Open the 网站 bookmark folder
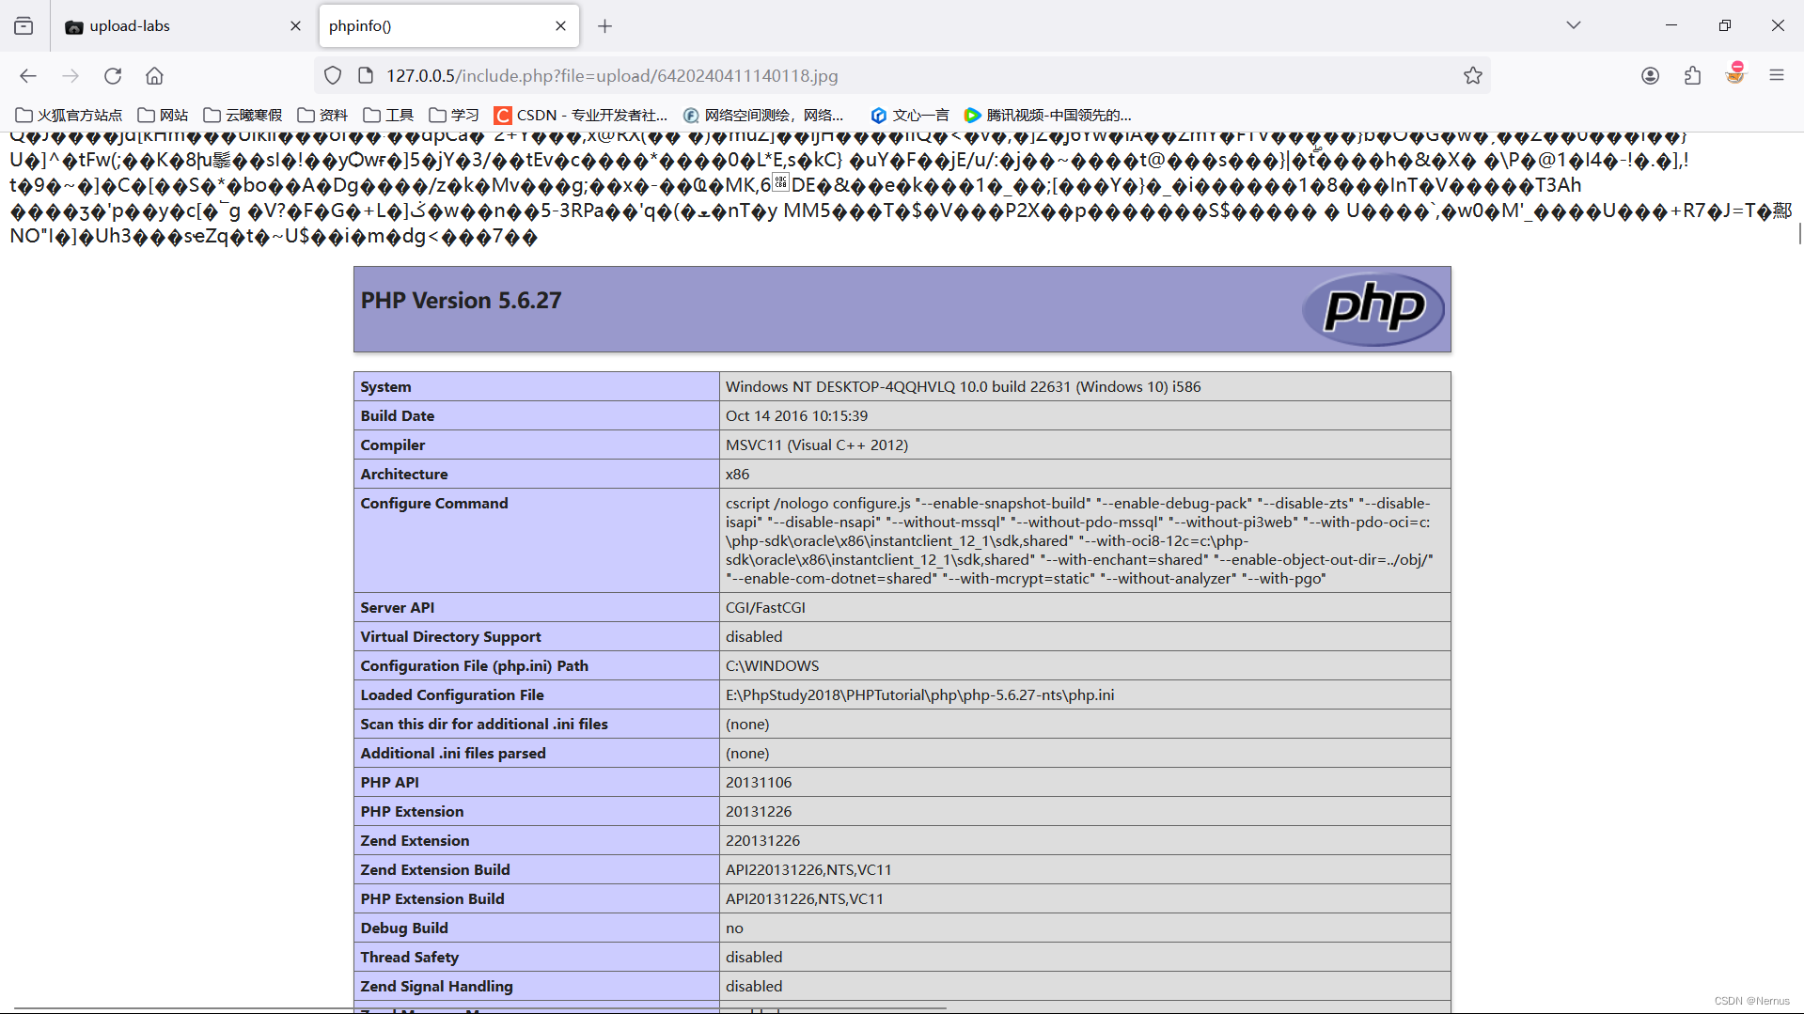1804x1014 pixels. pos(163,116)
